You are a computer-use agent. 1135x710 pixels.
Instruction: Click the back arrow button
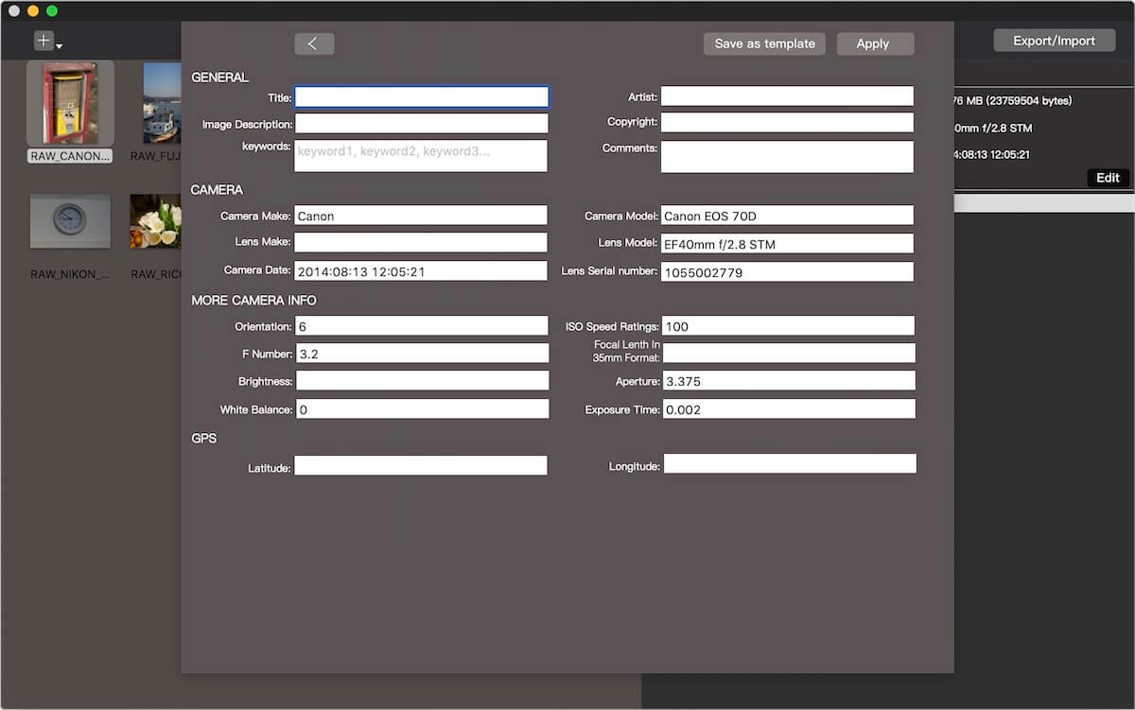point(314,43)
